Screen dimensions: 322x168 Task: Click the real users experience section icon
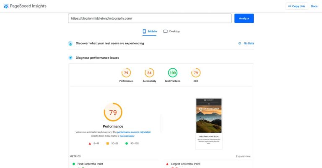point(70,43)
